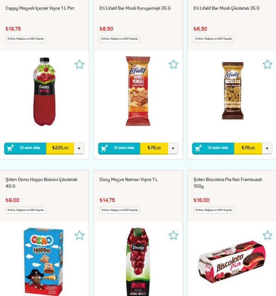Open quantity dropdown for Lifalif Çikolatalı bar
This screenshot has width=276, height=296.
point(267,148)
